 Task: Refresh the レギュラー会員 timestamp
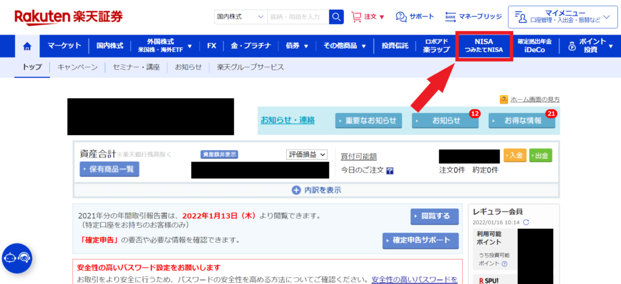(x=526, y=222)
